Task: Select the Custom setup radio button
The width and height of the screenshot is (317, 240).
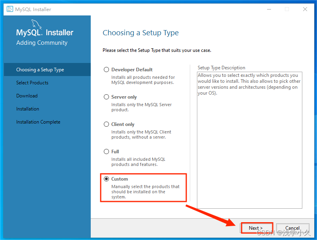Action: pos(106,179)
